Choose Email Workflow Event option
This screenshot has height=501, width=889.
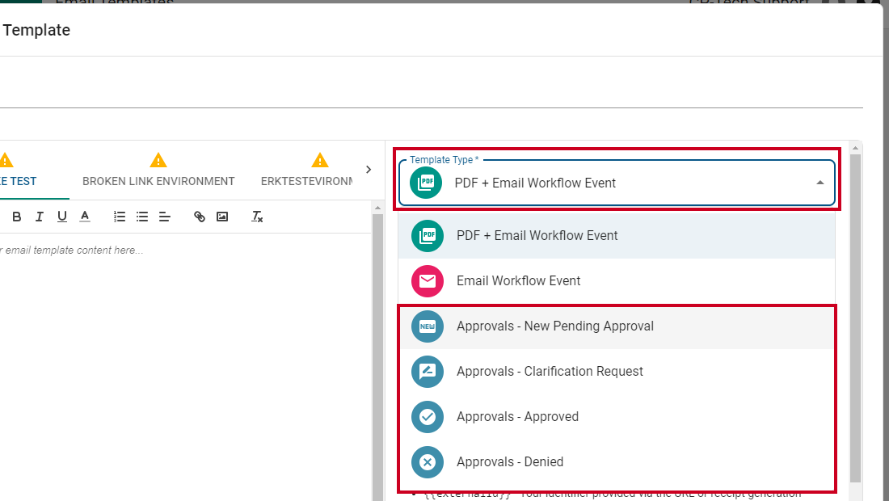[617, 281]
